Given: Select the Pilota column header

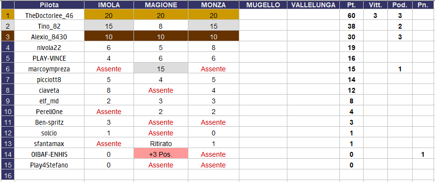Looking at the screenshot, I should [49, 5].
